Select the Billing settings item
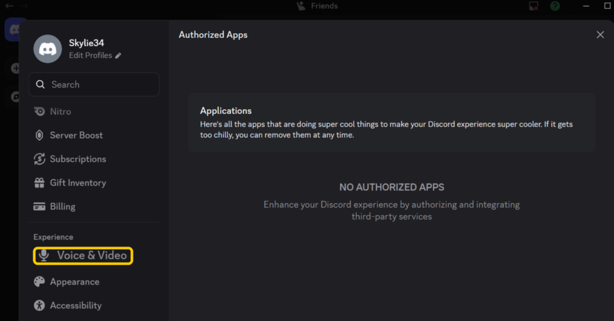Viewport: 614px width, 321px height. point(55,207)
